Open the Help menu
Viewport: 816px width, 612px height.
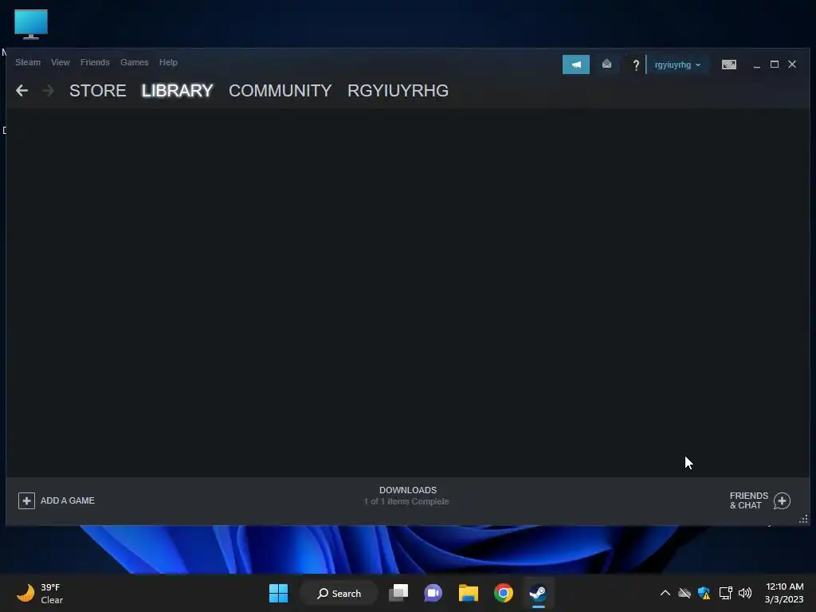[168, 62]
